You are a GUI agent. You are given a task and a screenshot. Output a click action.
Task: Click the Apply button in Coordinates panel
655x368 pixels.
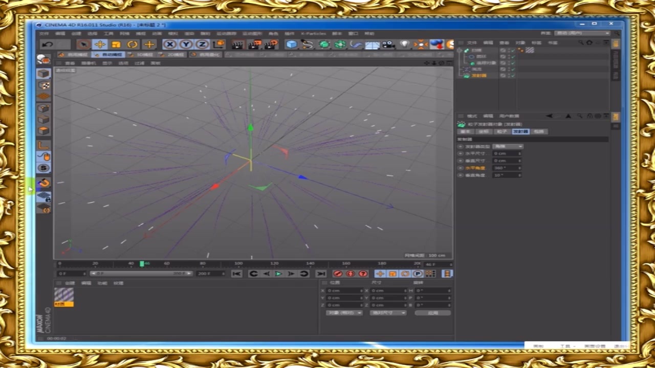pyautogui.click(x=433, y=312)
